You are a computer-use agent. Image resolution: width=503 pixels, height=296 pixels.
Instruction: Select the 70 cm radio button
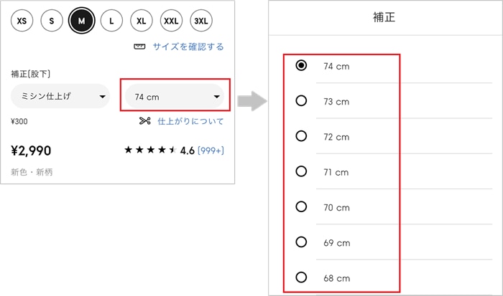[301, 206]
